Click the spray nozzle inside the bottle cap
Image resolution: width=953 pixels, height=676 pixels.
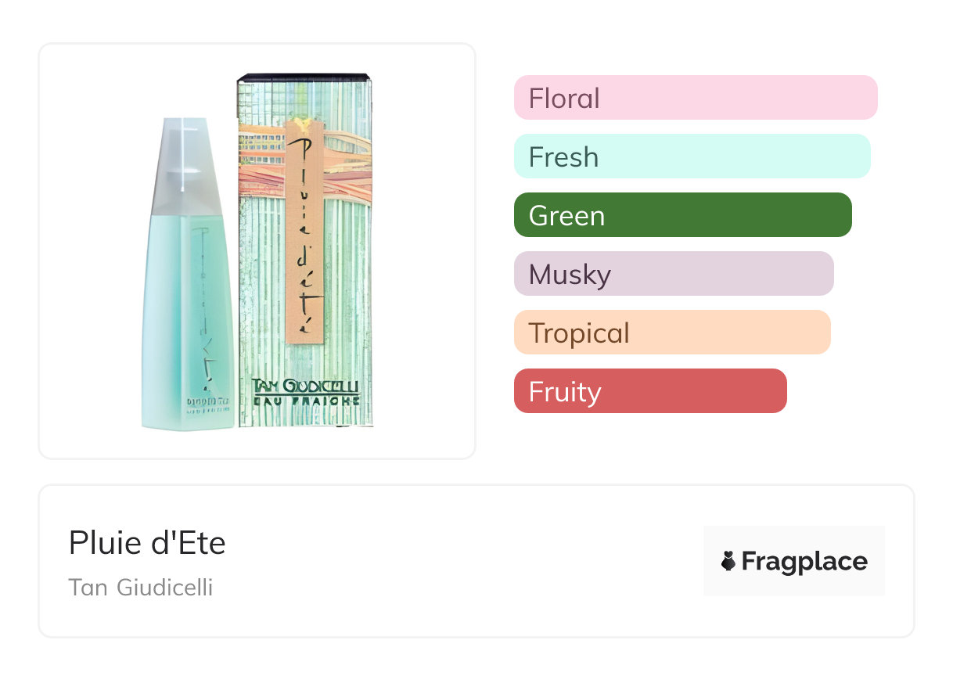(185, 153)
